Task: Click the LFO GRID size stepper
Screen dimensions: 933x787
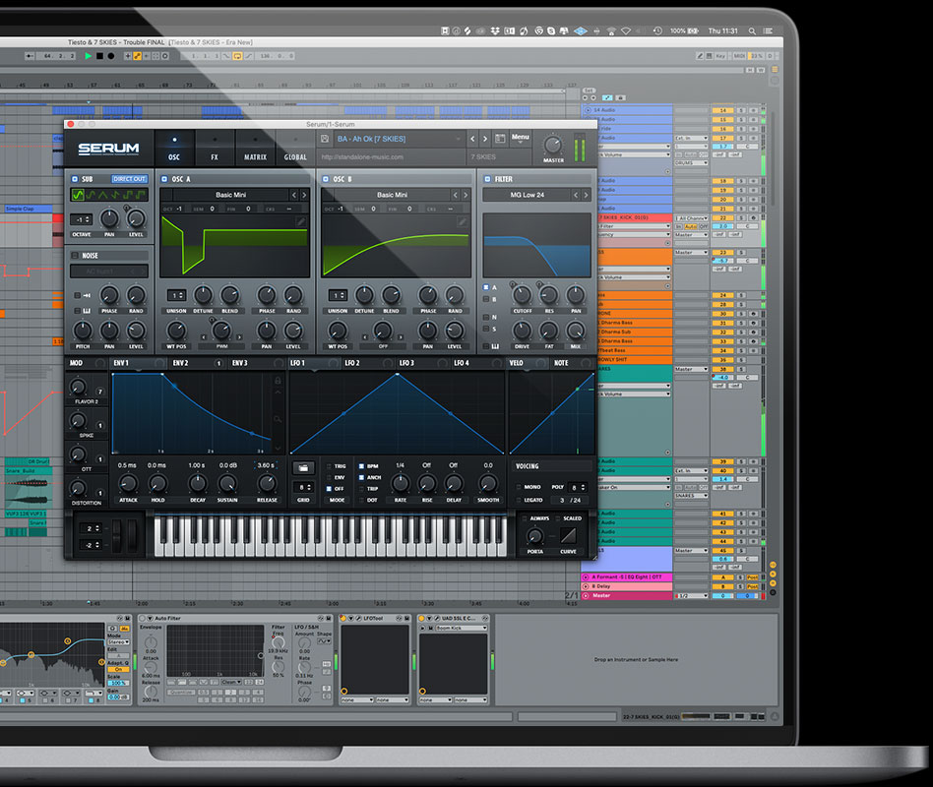Action: coord(304,487)
